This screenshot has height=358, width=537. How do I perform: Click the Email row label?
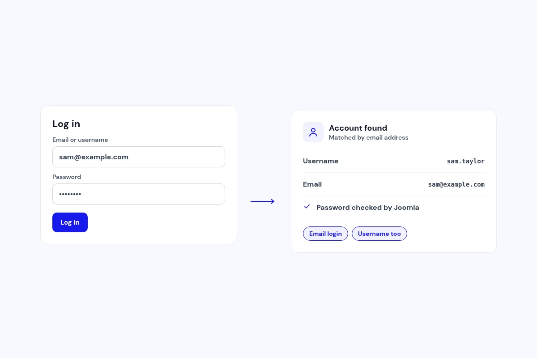point(312,184)
